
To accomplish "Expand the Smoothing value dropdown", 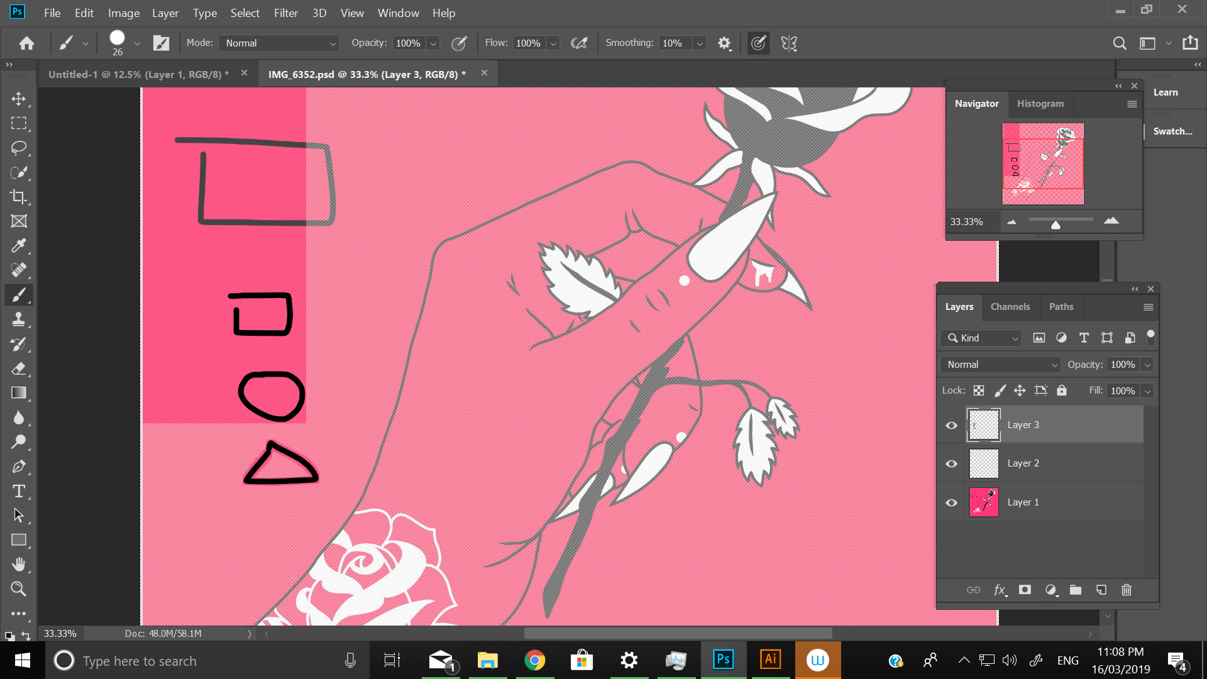I will click(699, 43).
